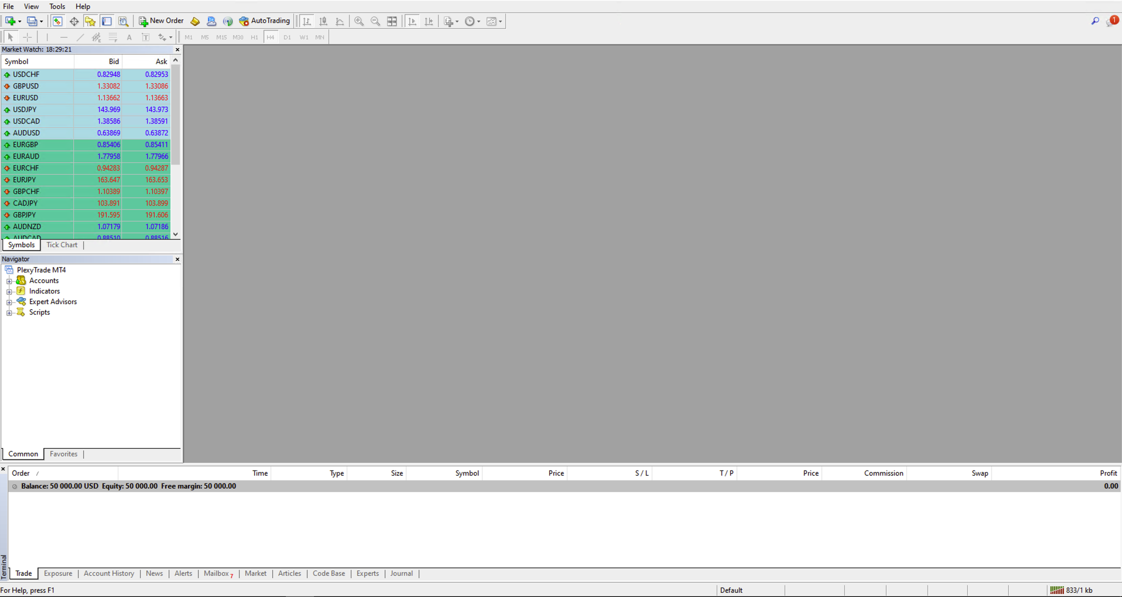Viewport: 1122px width, 597px height.
Task: Open the Profiles dropdown arrow
Action: click(x=42, y=21)
